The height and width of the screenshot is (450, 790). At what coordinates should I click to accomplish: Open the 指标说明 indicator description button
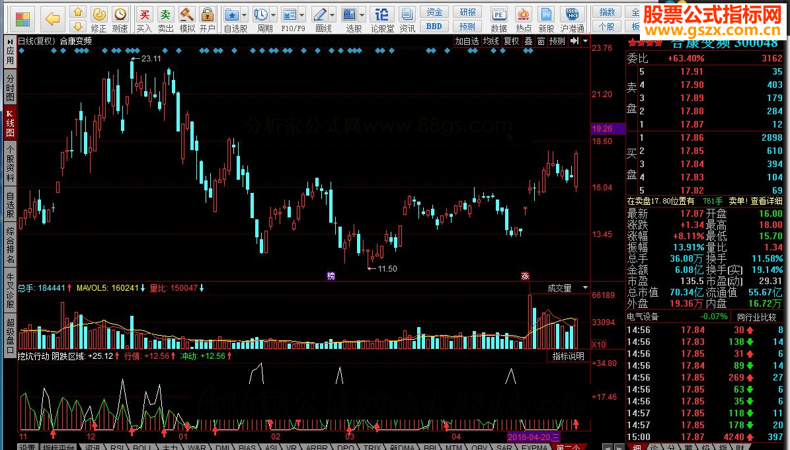[568, 356]
